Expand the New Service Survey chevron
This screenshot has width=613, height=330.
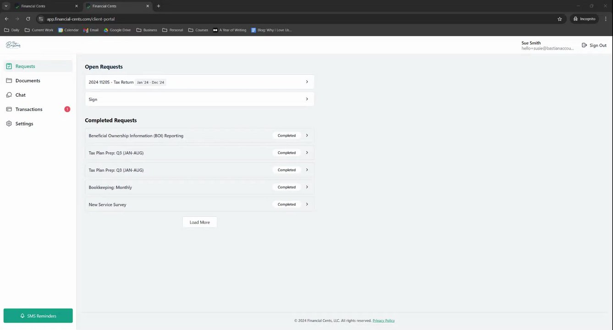pos(307,204)
